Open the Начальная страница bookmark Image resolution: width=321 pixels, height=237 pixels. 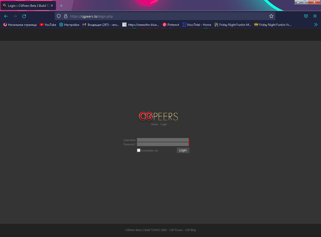[x=20, y=25]
